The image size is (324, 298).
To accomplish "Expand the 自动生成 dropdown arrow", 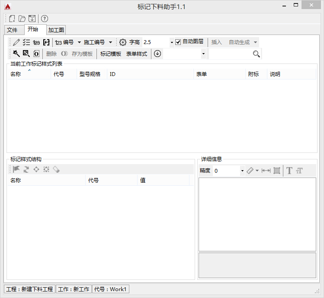I will pyautogui.click(x=255, y=42).
